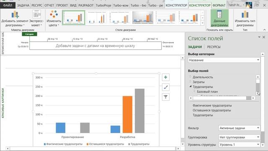268x151 pixels.
Task: Switch to the ОТЧЕТ tab
Action: pos(49,5)
